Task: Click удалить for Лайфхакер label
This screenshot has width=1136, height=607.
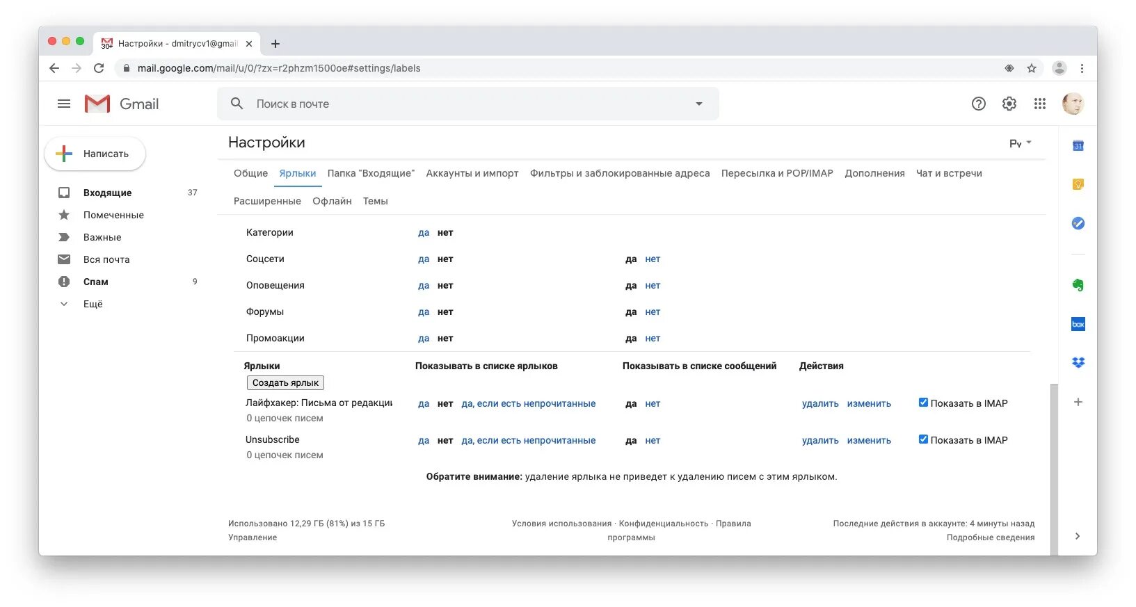Action: click(820, 403)
